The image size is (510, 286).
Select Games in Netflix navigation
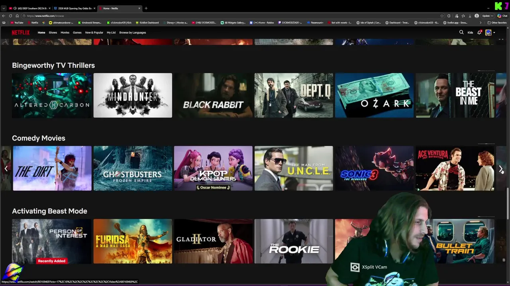coord(77,33)
